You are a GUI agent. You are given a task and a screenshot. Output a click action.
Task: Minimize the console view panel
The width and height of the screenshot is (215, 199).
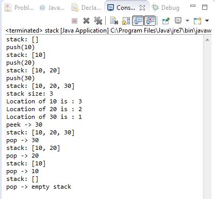[193, 6]
